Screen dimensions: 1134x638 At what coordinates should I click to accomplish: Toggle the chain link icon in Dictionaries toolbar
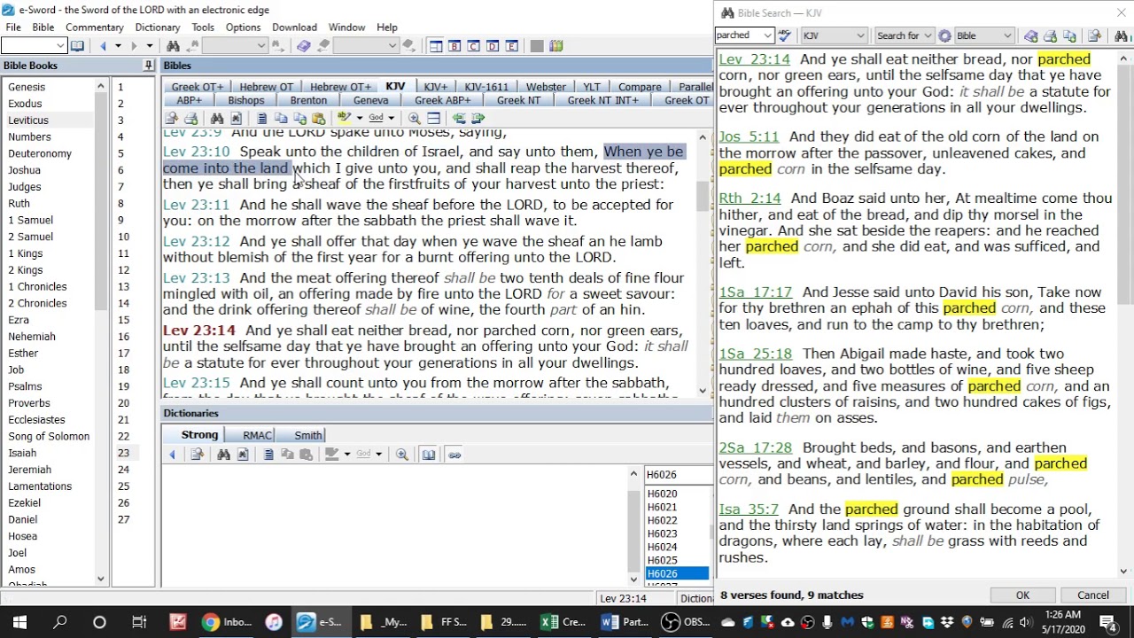(454, 455)
